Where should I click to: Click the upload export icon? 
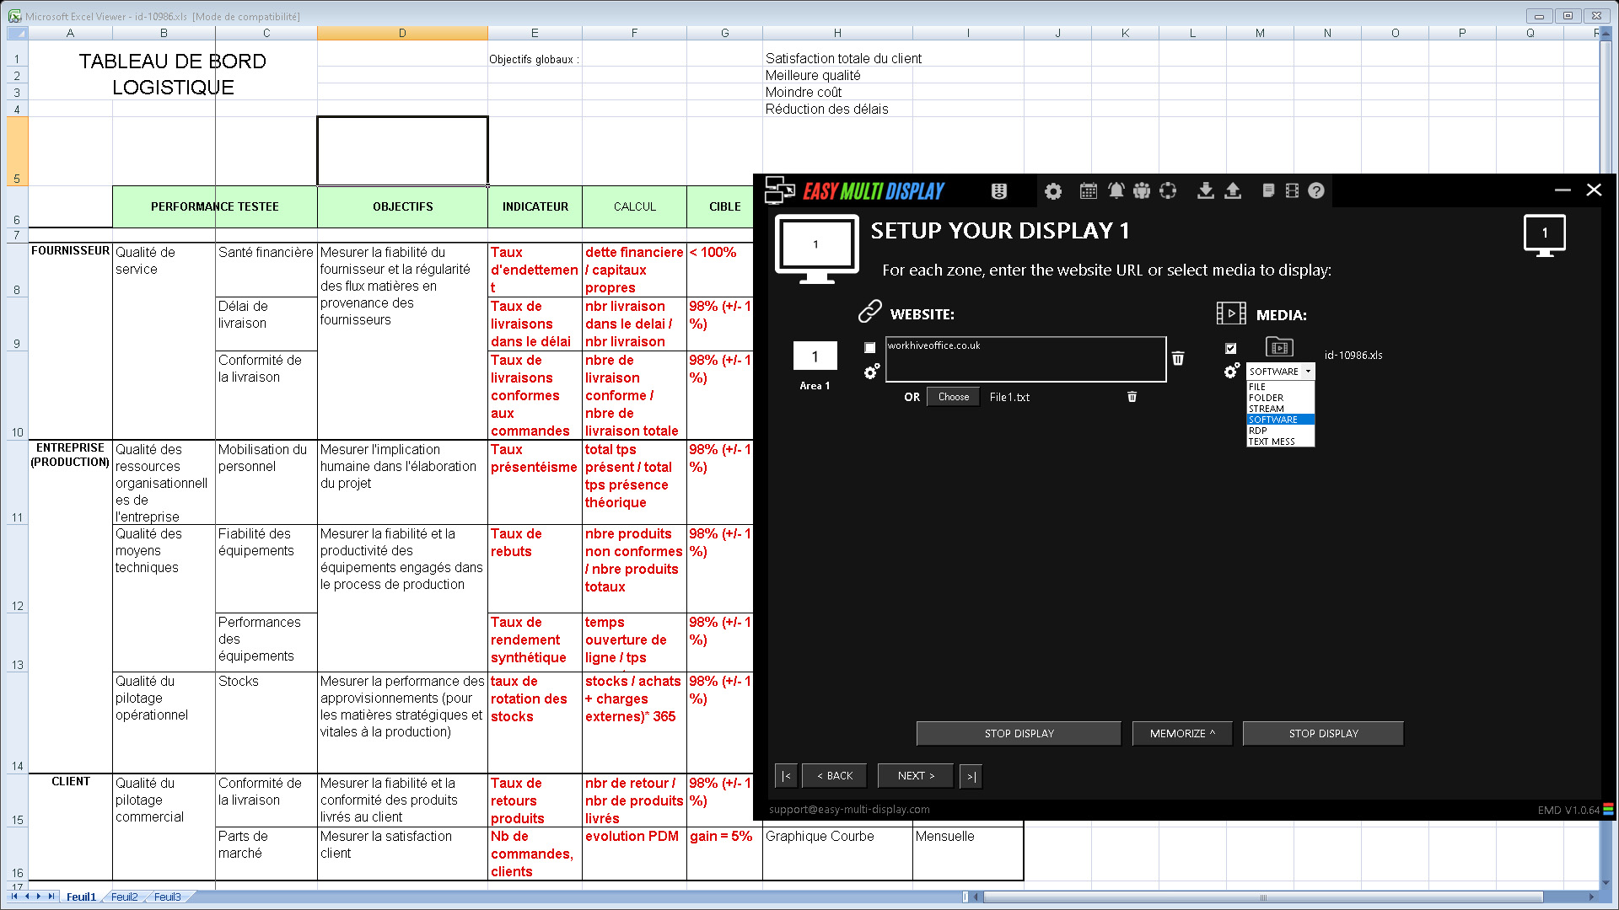(x=1233, y=191)
